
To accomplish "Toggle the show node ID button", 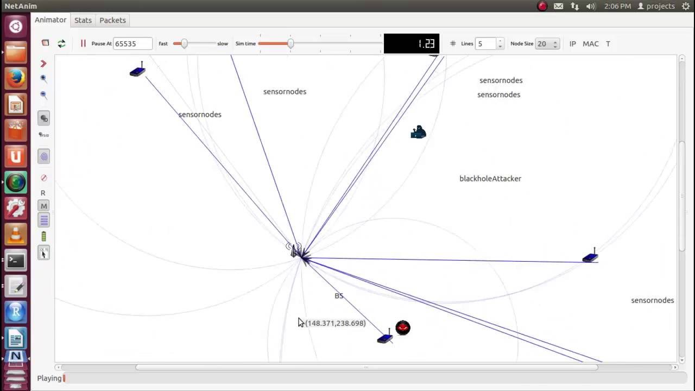I will tap(44, 118).
